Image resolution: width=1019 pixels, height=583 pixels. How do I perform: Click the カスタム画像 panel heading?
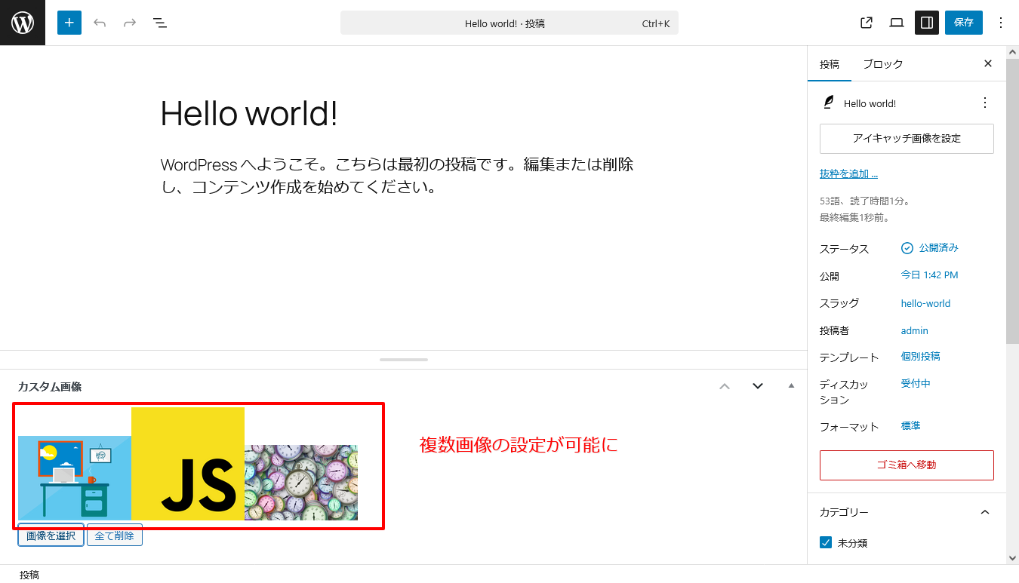pyautogui.click(x=50, y=386)
